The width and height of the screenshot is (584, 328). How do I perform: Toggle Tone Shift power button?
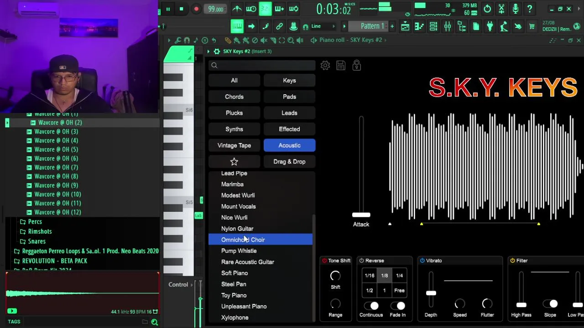(x=324, y=261)
